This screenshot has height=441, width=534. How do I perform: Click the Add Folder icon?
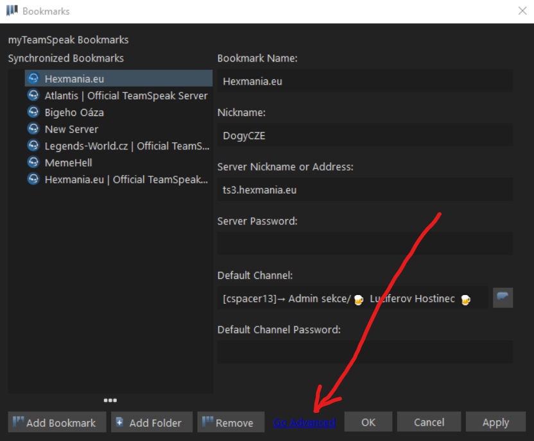(119, 422)
